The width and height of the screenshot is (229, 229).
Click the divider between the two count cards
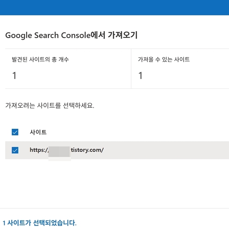[131, 69]
